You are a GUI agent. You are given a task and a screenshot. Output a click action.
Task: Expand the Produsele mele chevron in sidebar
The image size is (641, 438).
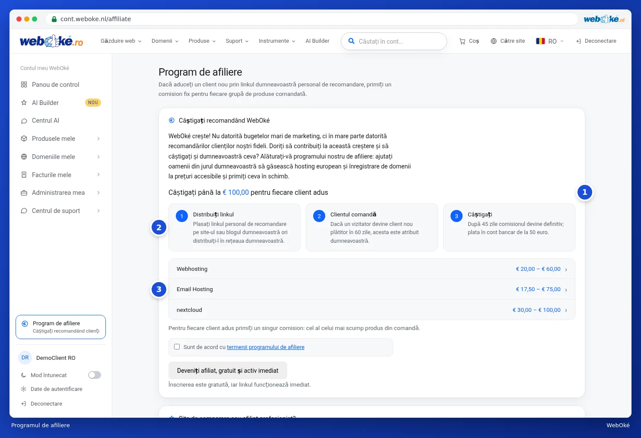[98, 139]
